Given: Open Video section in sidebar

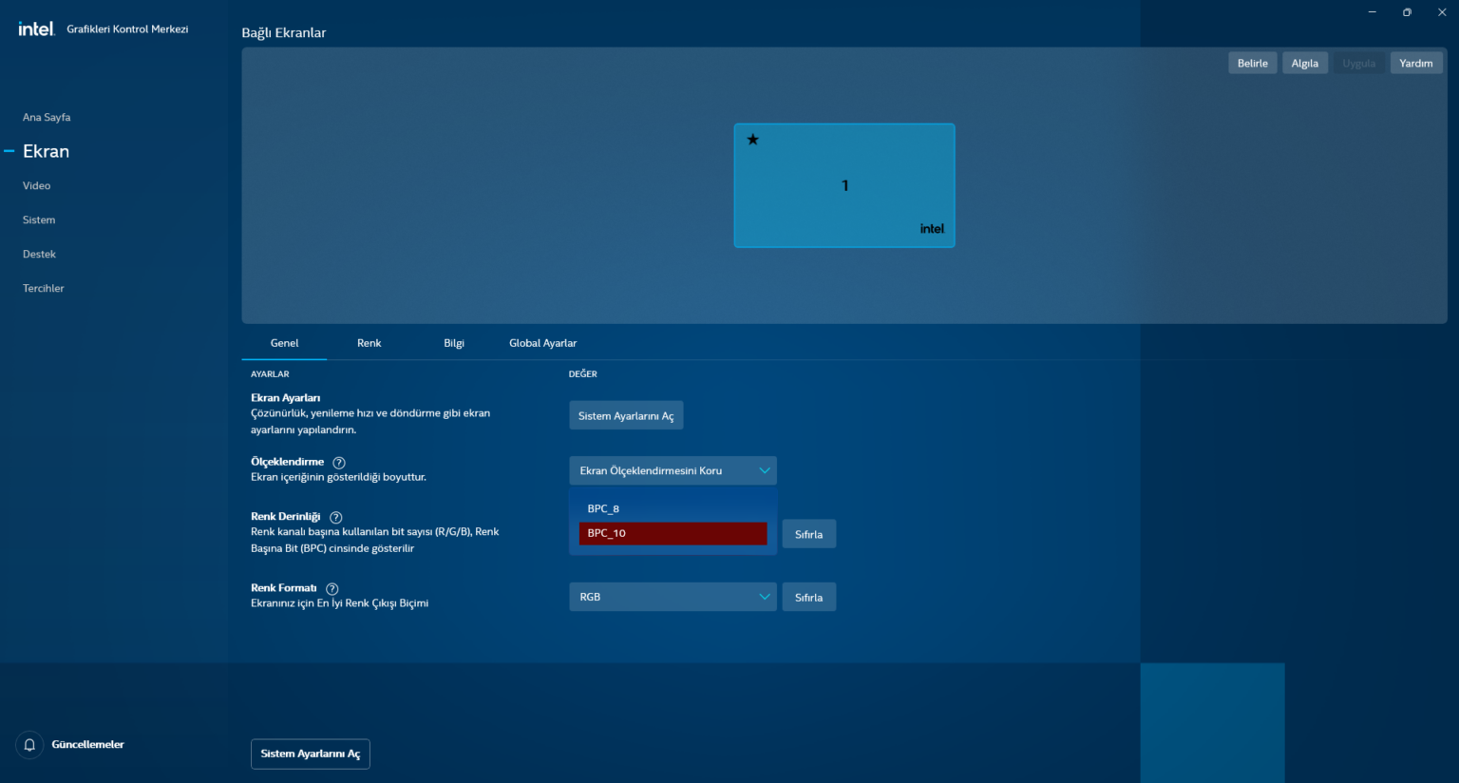Looking at the screenshot, I should (x=37, y=186).
